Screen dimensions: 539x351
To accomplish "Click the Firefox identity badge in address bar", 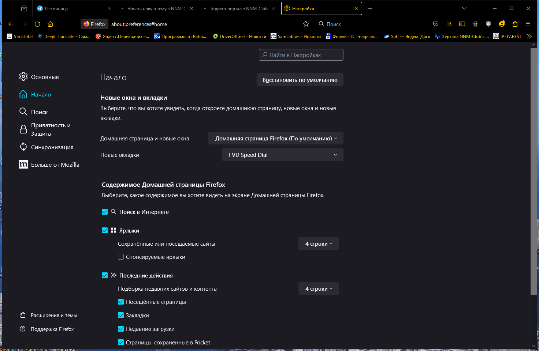I will tap(94, 24).
